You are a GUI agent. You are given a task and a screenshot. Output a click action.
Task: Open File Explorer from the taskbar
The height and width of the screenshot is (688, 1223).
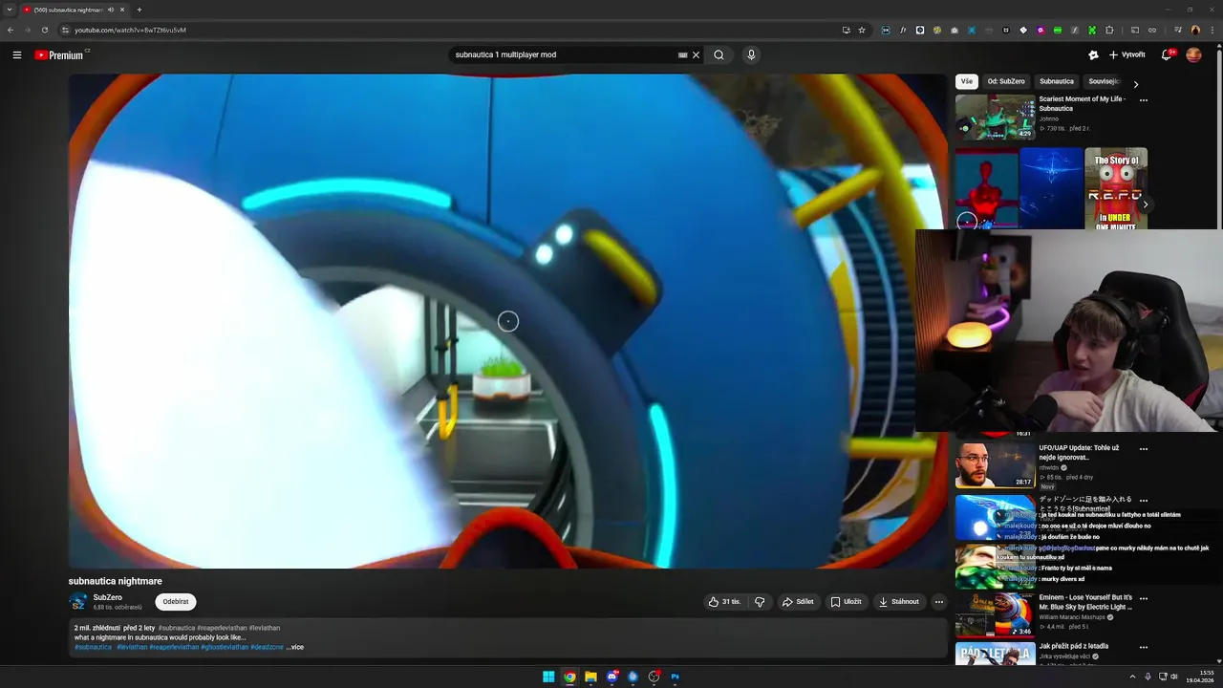tap(590, 677)
